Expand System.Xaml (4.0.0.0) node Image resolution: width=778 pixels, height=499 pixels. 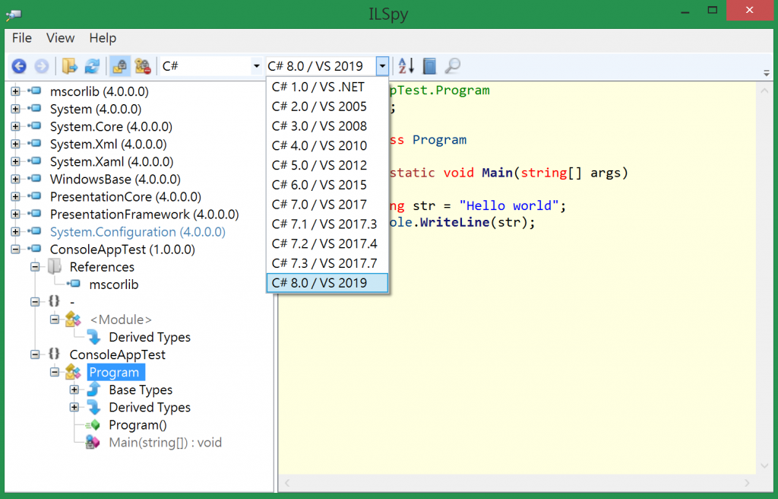pos(15,161)
